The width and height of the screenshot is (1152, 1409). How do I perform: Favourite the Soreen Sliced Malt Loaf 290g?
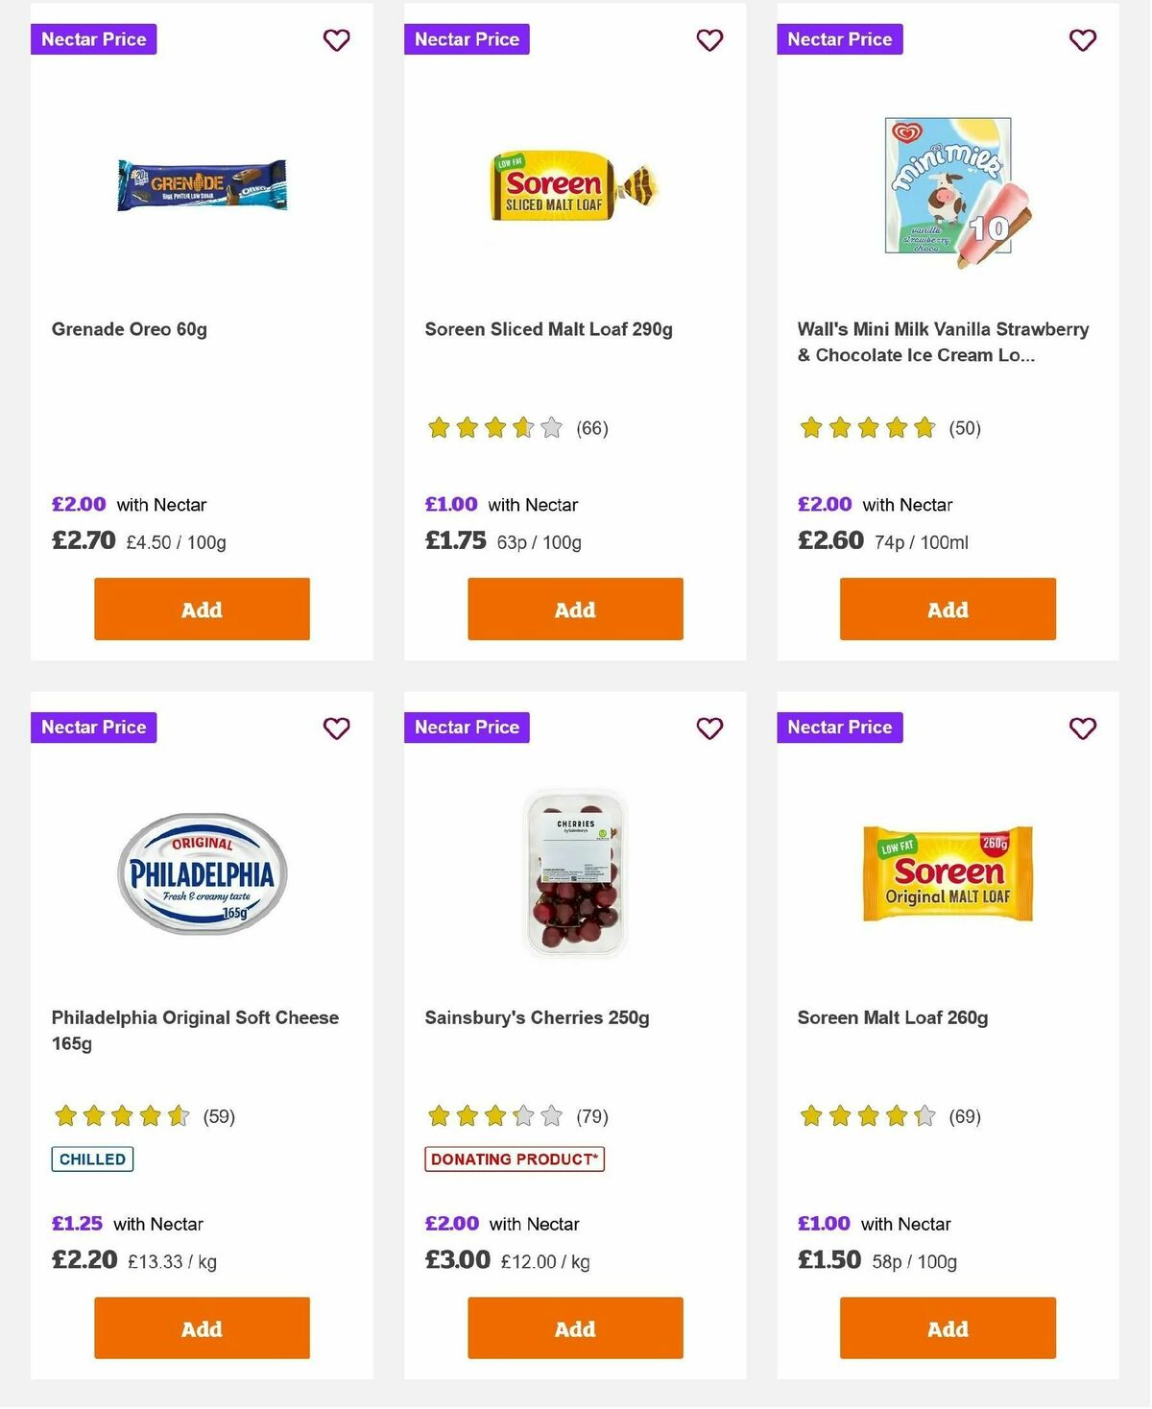(708, 40)
